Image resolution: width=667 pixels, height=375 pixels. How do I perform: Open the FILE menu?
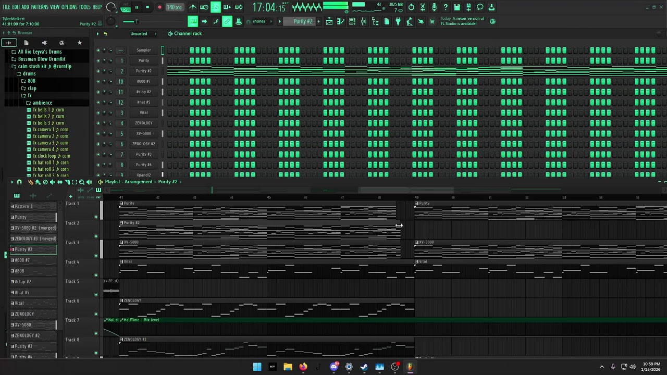click(7, 7)
